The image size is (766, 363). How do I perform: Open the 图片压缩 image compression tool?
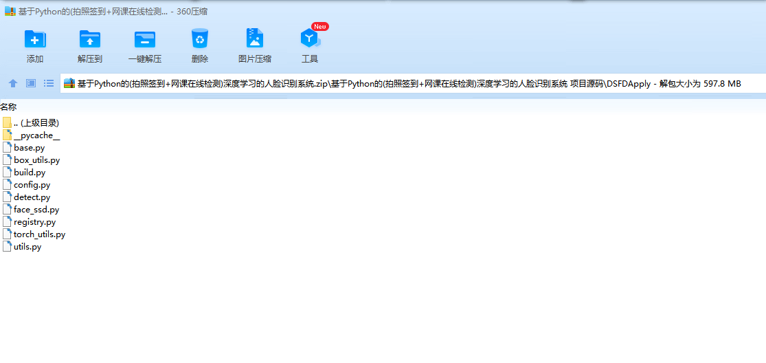[x=254, y=38]
